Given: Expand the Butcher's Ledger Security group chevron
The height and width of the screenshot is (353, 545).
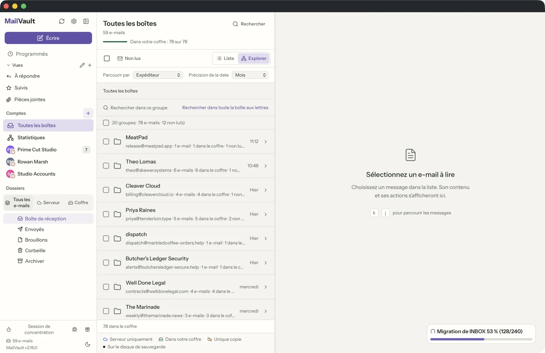Looking at the screenshot, I should point(266,263).
